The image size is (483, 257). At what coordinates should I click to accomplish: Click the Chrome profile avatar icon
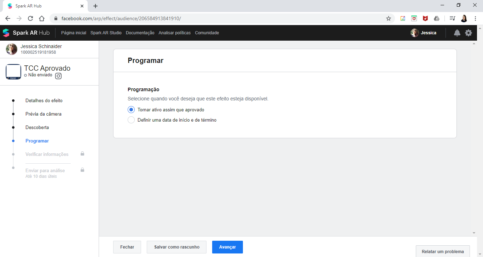click(464, 18)
